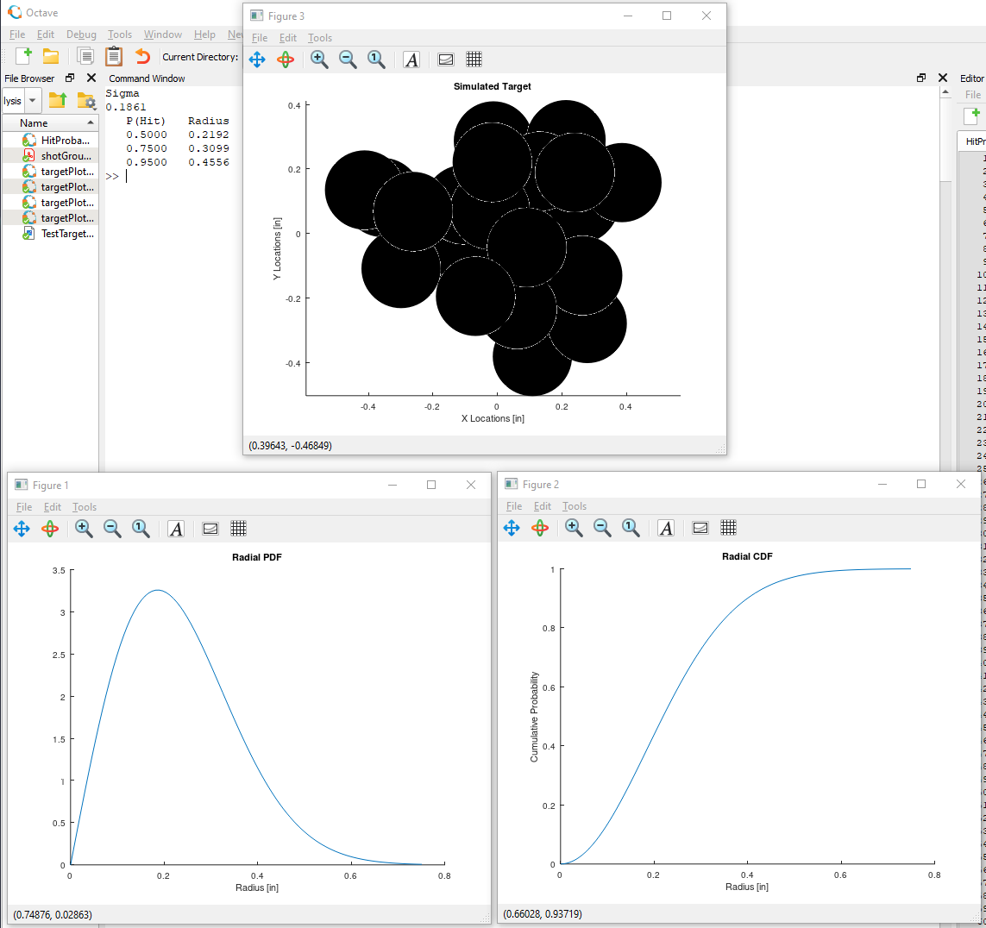Pick Insert Text tool in Figure 1

tap(176, 529)
